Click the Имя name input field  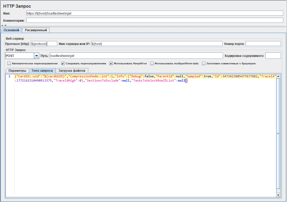[155, 13]
